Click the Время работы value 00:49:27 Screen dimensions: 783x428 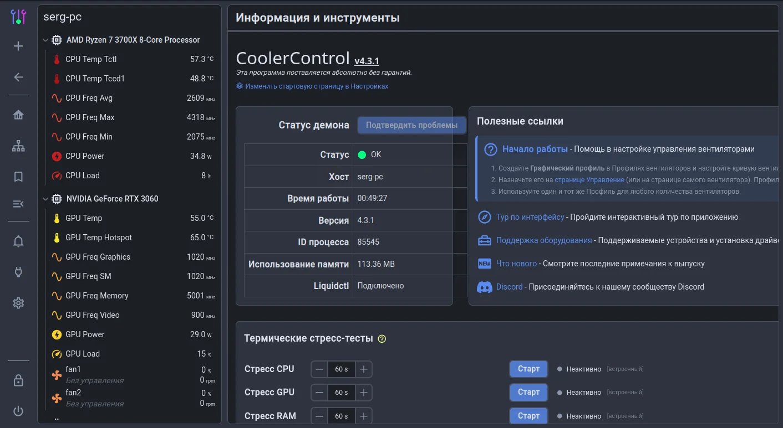372,198
